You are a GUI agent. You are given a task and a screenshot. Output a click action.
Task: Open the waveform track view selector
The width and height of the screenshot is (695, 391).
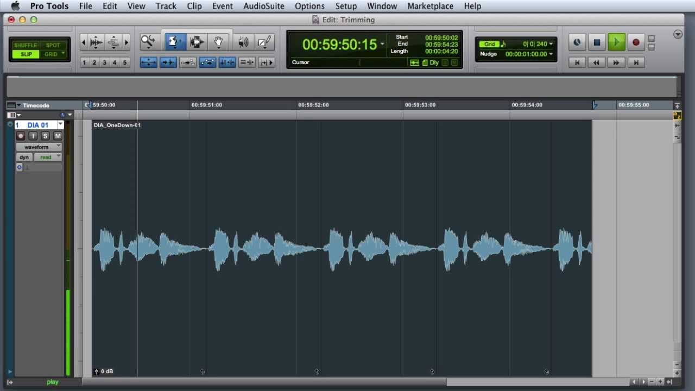pyautogui.click(x=39, y=147)
